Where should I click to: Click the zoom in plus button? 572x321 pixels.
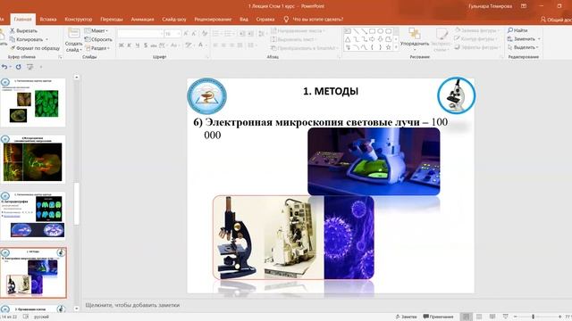click(559, 317)
